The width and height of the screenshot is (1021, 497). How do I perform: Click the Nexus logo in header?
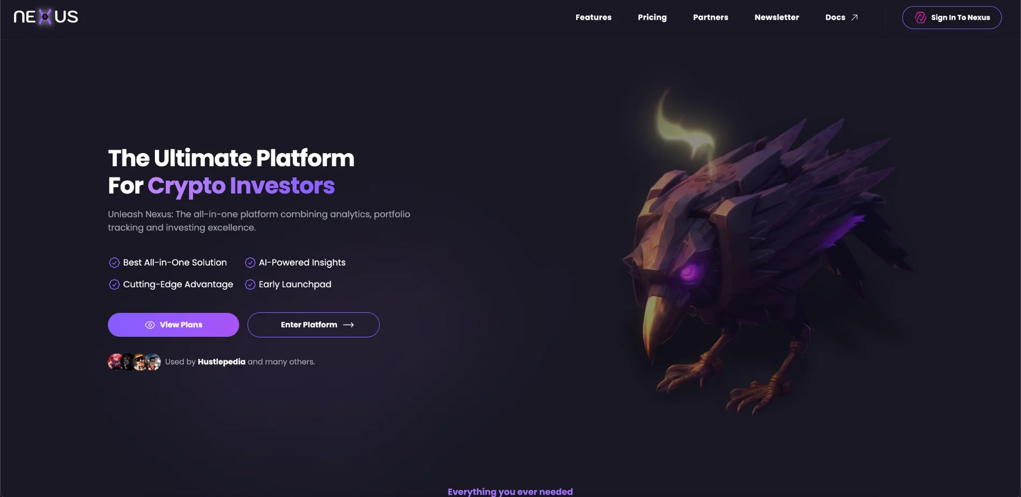coord(46,17)
